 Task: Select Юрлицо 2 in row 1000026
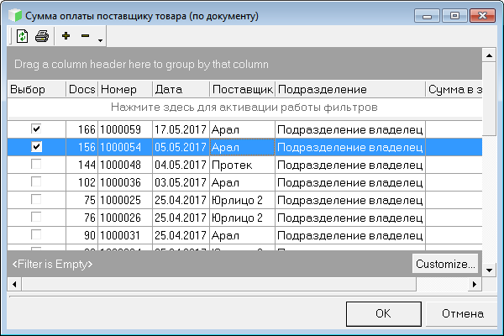243,218
